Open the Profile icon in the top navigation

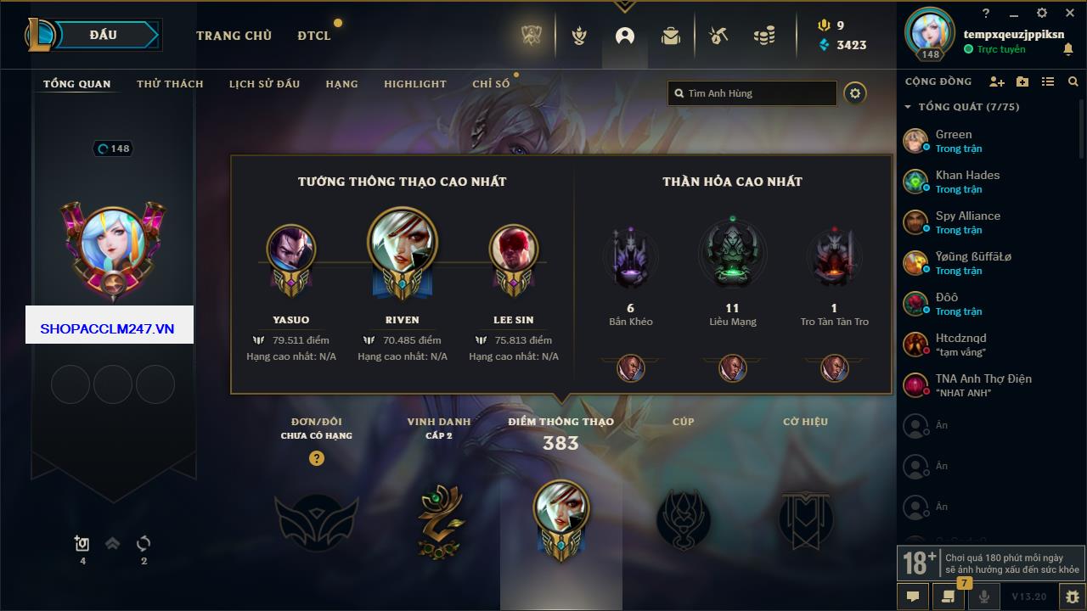click(x=625, y=36)
